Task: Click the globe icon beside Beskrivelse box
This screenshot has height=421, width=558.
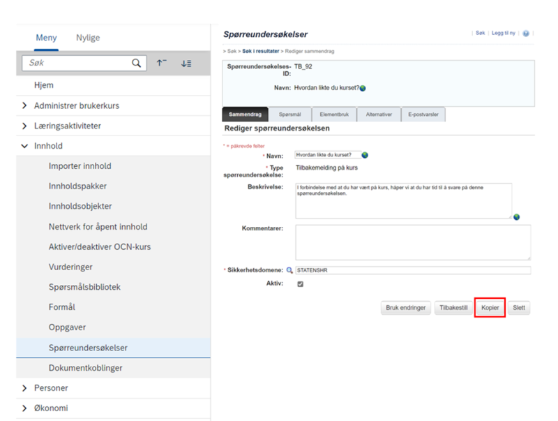Action: (x=516, y=217)
